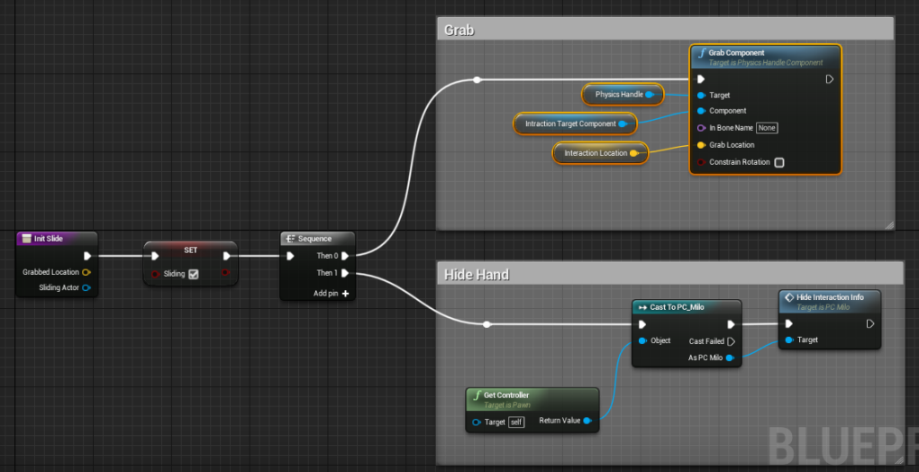Click the Constrain Rotation input pin
Viewport: 919px width, 472px height.
pyautogui.click(x=702, y=162)
